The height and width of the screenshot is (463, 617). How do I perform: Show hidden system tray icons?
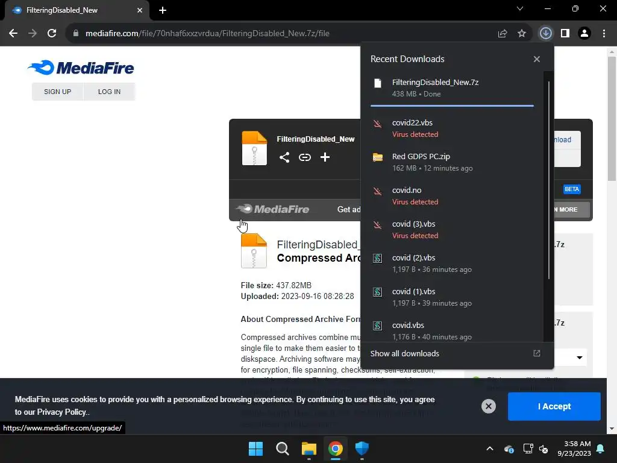[x=489, y=449]
